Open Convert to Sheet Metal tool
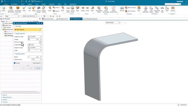188x106 pixels. 11,9
